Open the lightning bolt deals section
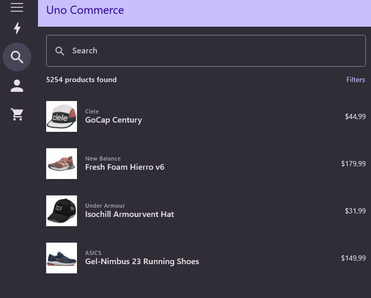The height and width of the screenshot is (298, 371). click(17, 28)
